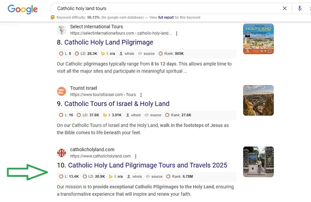This screenshot has width=311, height=202.
Task: Clear the search box with the X icon
Action: 284,8
